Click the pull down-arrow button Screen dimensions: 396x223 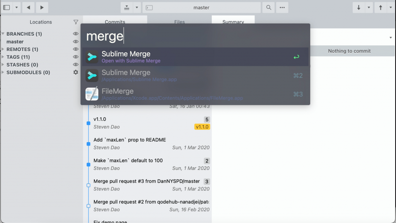(x=358, y=7)
